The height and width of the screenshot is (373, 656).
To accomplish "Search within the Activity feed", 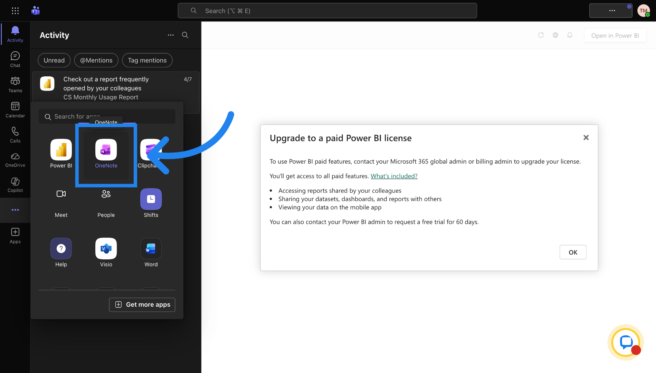I will [185, 35].
